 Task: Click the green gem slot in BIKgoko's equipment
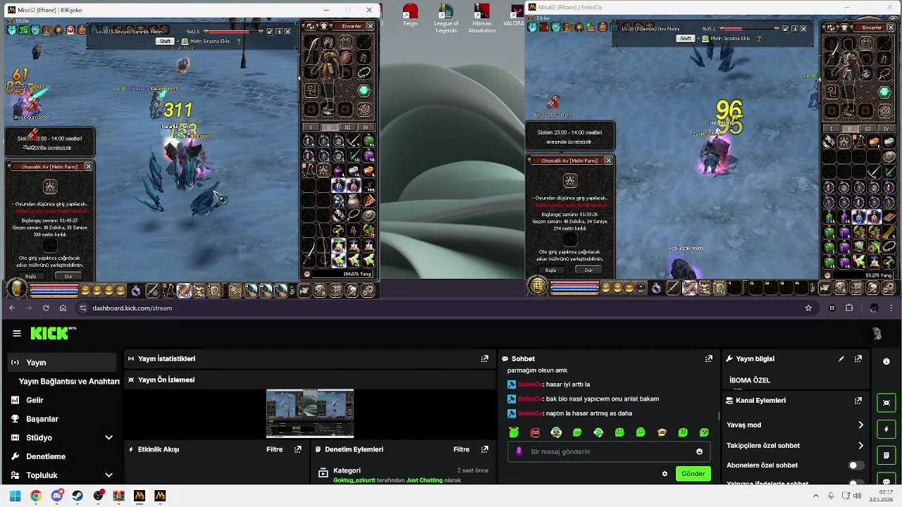364,91
